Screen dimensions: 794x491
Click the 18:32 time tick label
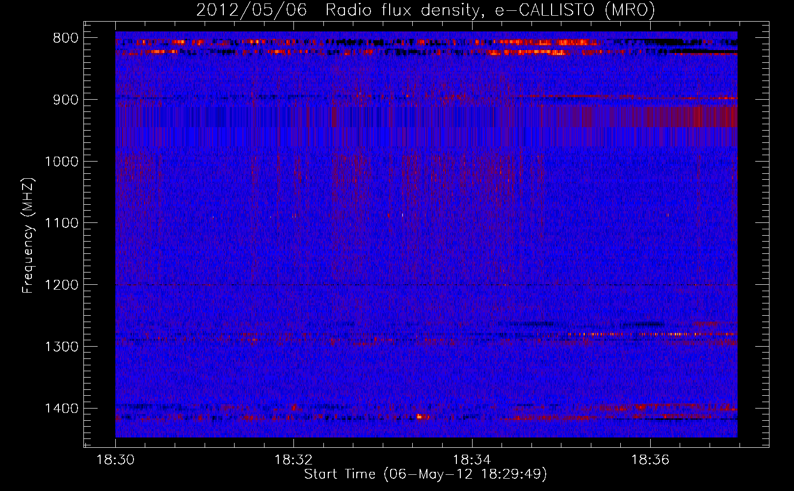click(293, 460)
